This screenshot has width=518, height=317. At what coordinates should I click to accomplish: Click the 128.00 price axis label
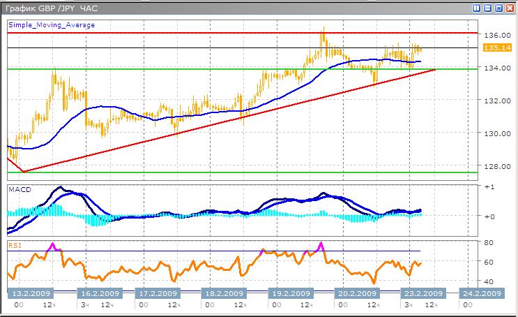point(495,166)
